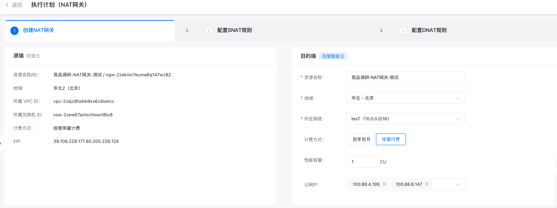This screenshot has width=557, height=208.
Task: Remove the 100.88.4.195 IP tag
Action: [x=384, y=184]
